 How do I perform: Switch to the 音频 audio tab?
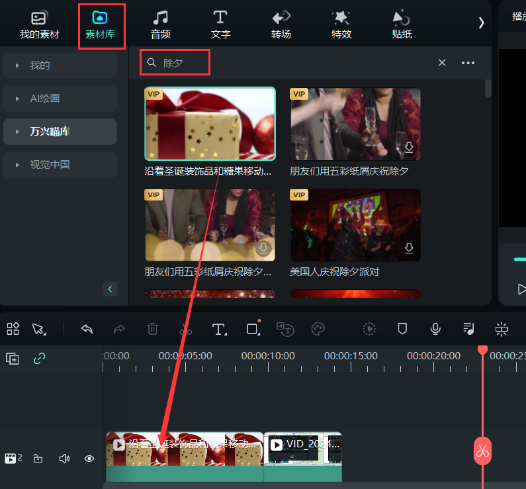160,25
